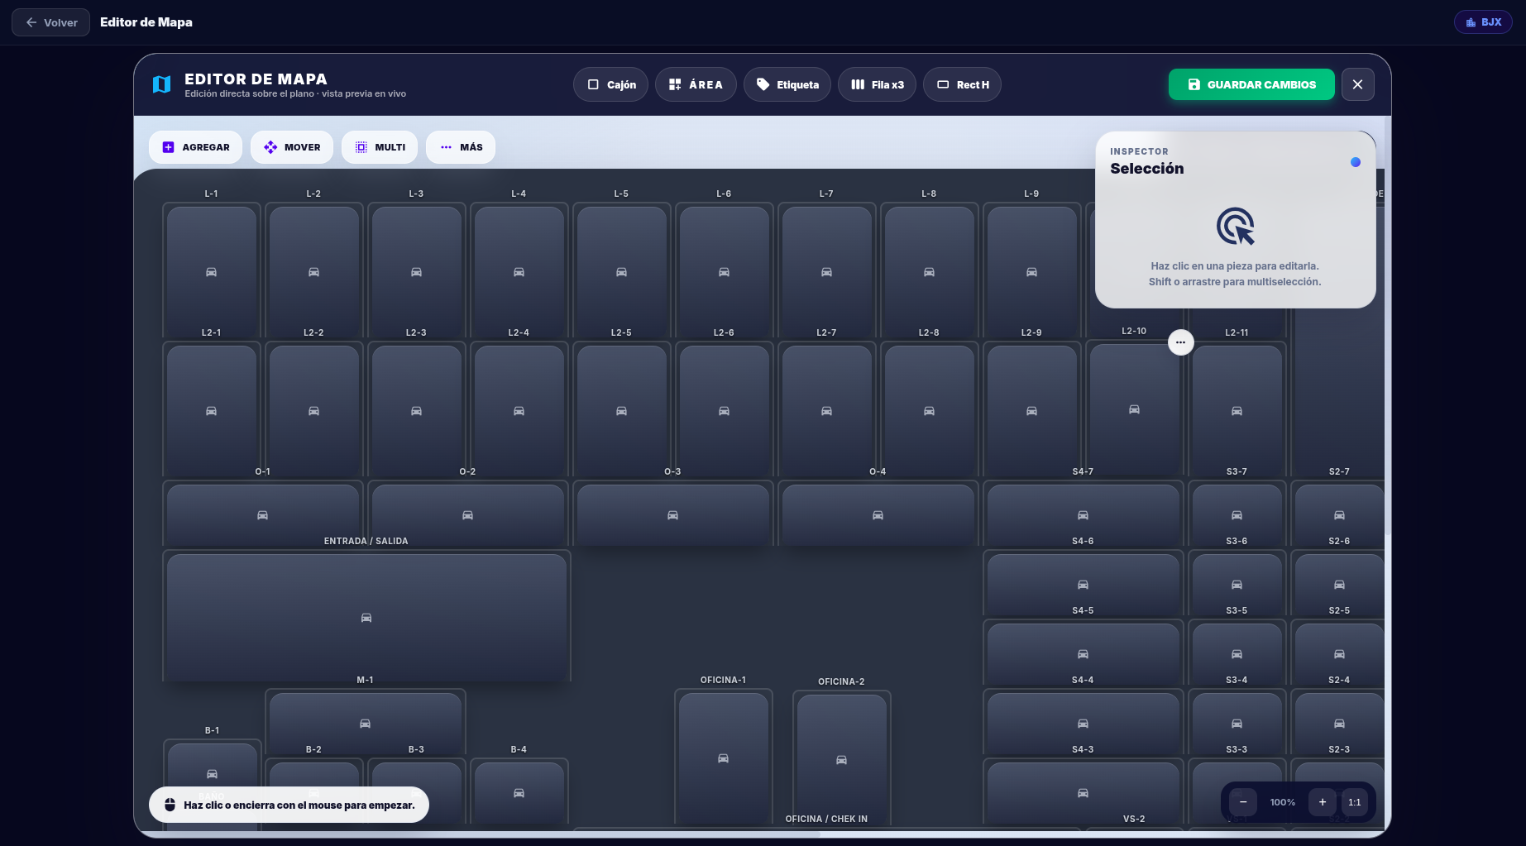Click the Volver back button

(50, 22)
